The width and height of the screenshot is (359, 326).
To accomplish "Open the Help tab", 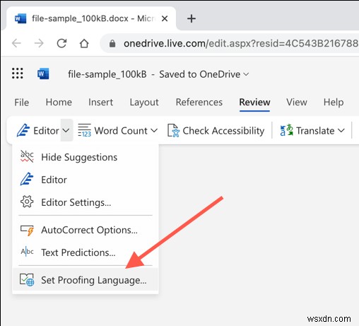I will (334, 103).
